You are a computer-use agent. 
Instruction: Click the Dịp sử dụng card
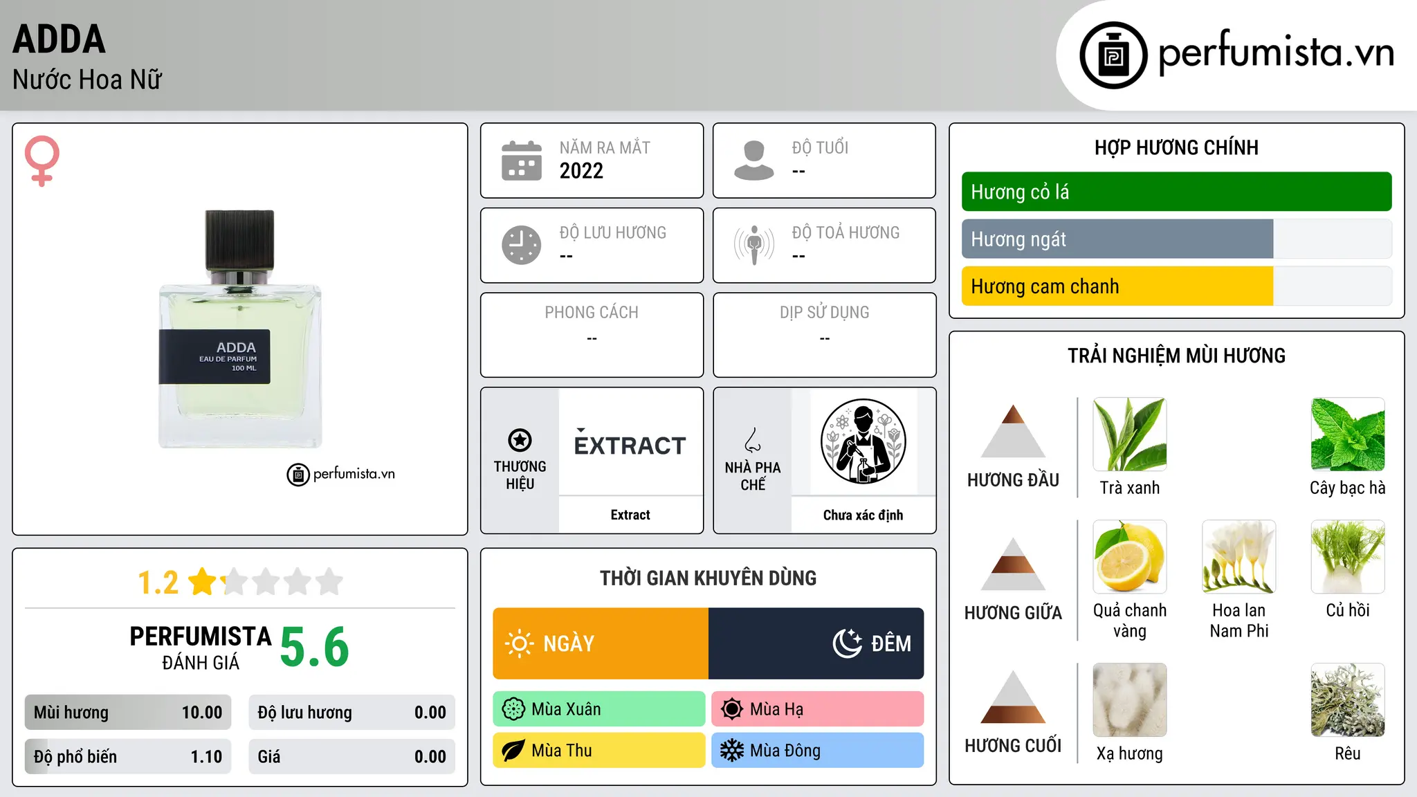825,335
